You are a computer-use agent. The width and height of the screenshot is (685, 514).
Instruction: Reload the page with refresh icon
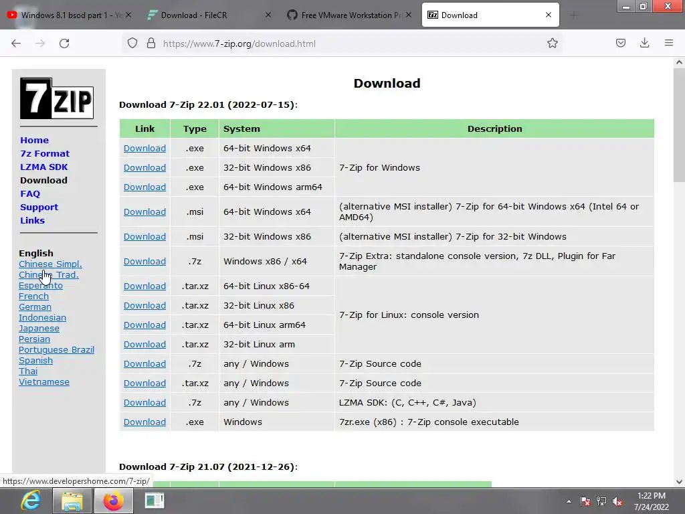[64, 44]
